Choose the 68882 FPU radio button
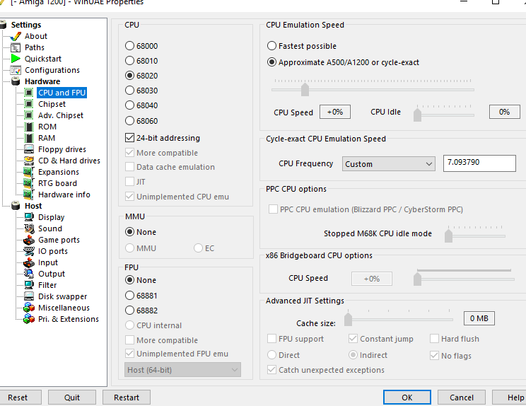526x406 pixels. tap(129, 311)
